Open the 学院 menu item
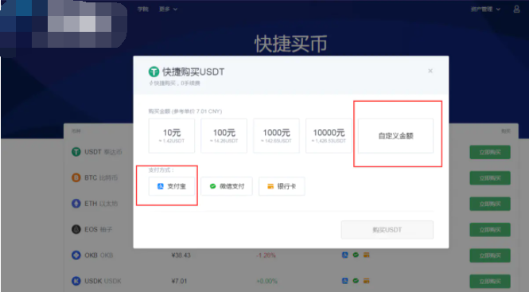This screenshot has width=529, height=292. click(x=143, y=9)
